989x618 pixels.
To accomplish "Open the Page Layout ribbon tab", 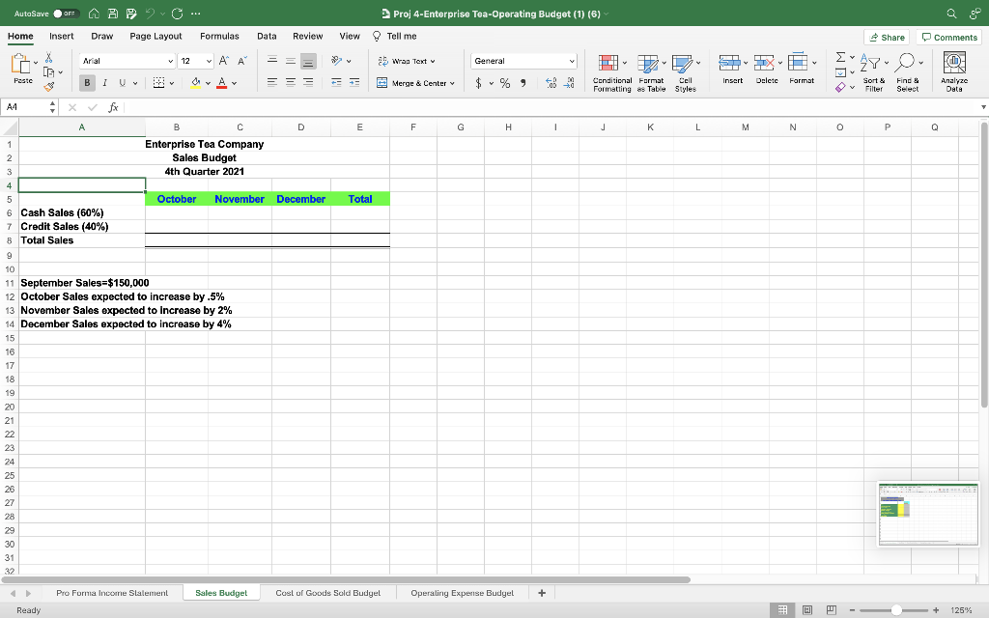I will [155, 36].
